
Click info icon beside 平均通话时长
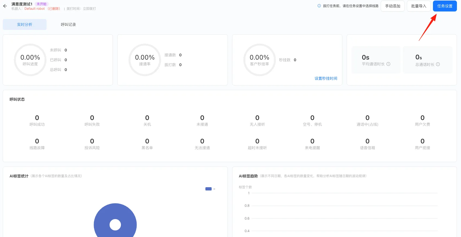388,64
